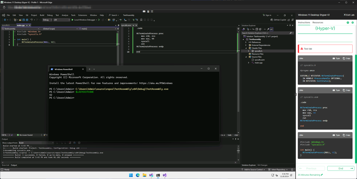
Task: Open the Git menu
Action: coord(27,15)
